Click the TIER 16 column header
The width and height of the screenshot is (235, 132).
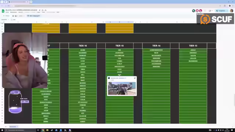point(83,45)
